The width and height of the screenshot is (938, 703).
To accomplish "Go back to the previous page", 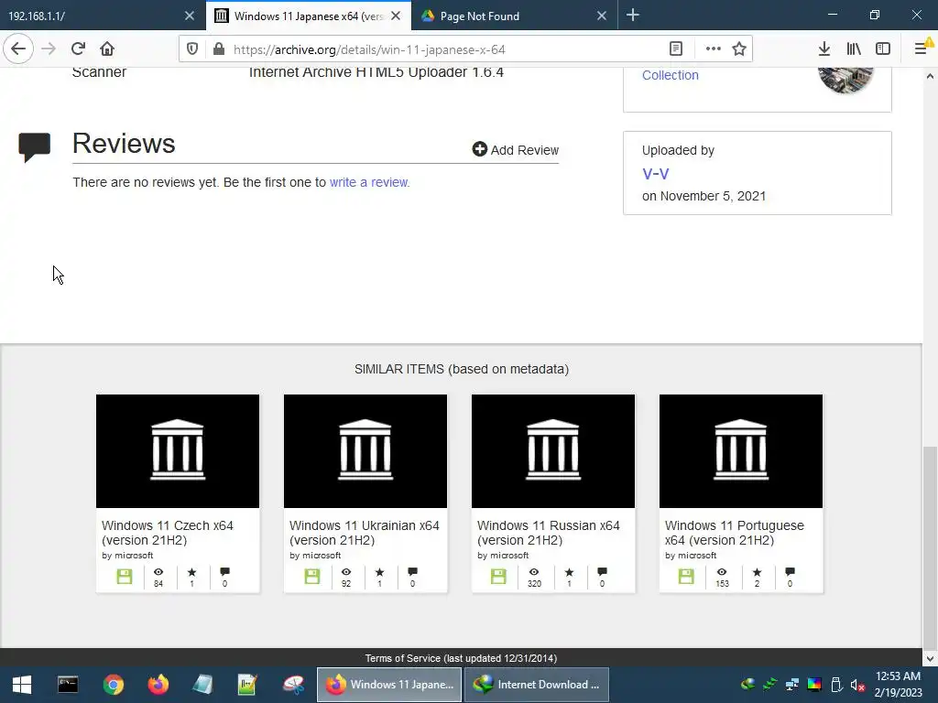I will 18,49.
